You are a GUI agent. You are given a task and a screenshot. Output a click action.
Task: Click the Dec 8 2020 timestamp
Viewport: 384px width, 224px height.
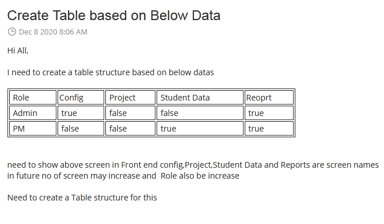[53, 32]
